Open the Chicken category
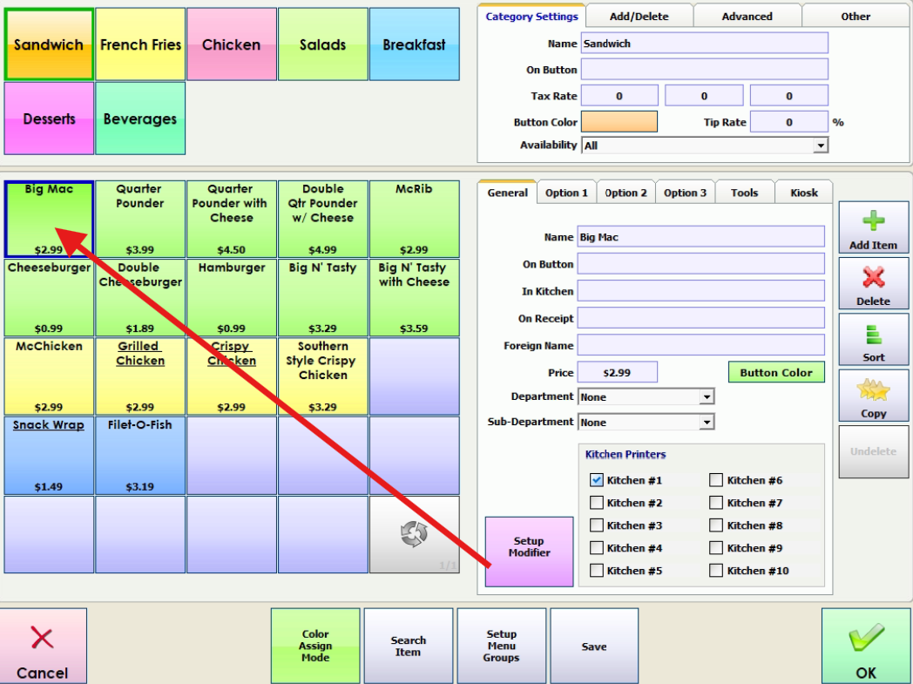Image resolution: width=913 pixels, height=684 pixels. click(231, 44)
